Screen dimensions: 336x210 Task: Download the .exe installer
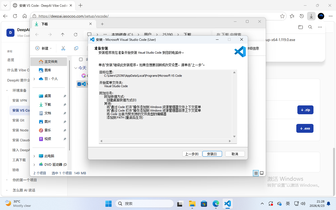pyautogui.click(x=305, y=128)
